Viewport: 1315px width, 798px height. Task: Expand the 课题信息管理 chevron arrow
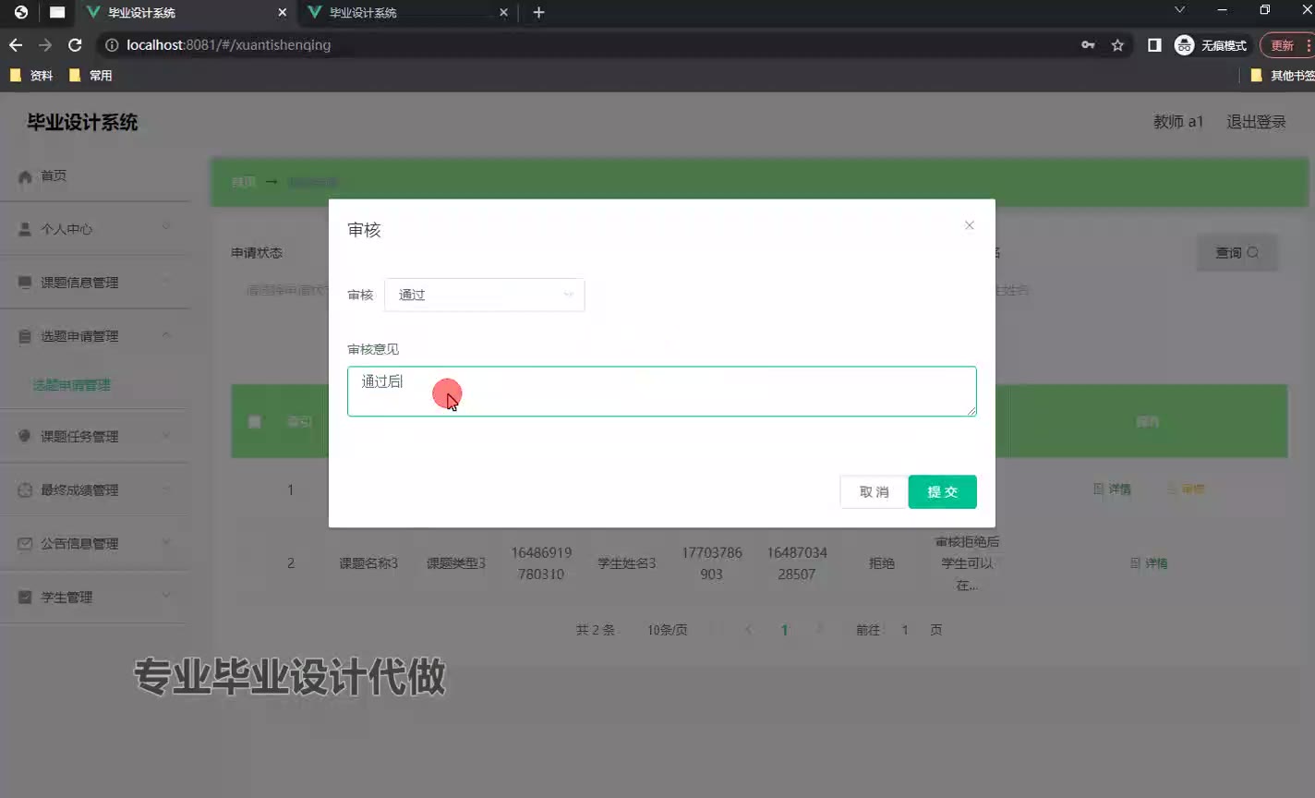[166, 281]
